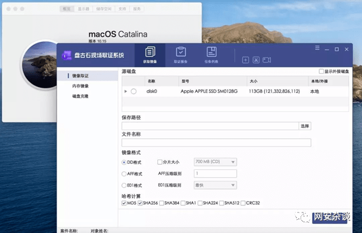Switch to 显示器 tab in About This Mac

pos(83,9)
